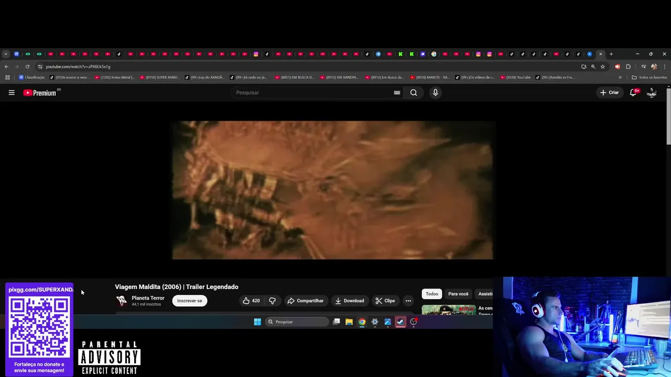Reload the page with the refresh icon
The image size is (671, 377).
tap(27, 66)
